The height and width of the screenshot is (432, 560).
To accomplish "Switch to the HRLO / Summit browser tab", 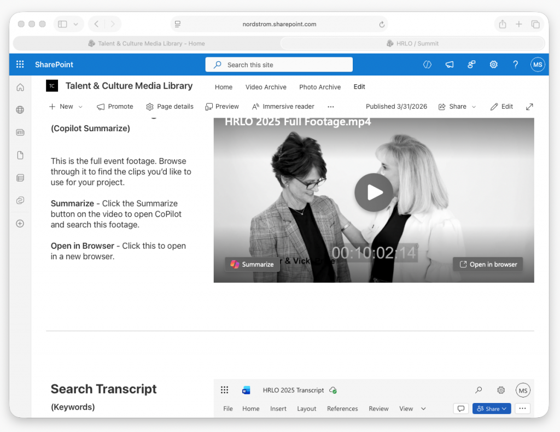I will click(412, 43).
